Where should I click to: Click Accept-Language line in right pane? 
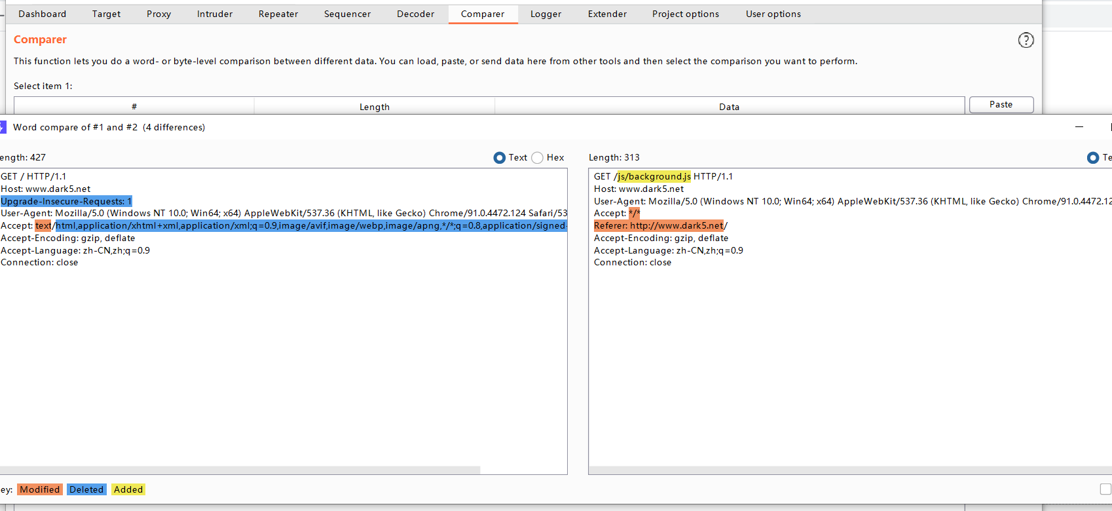click(x=669, y=250)
